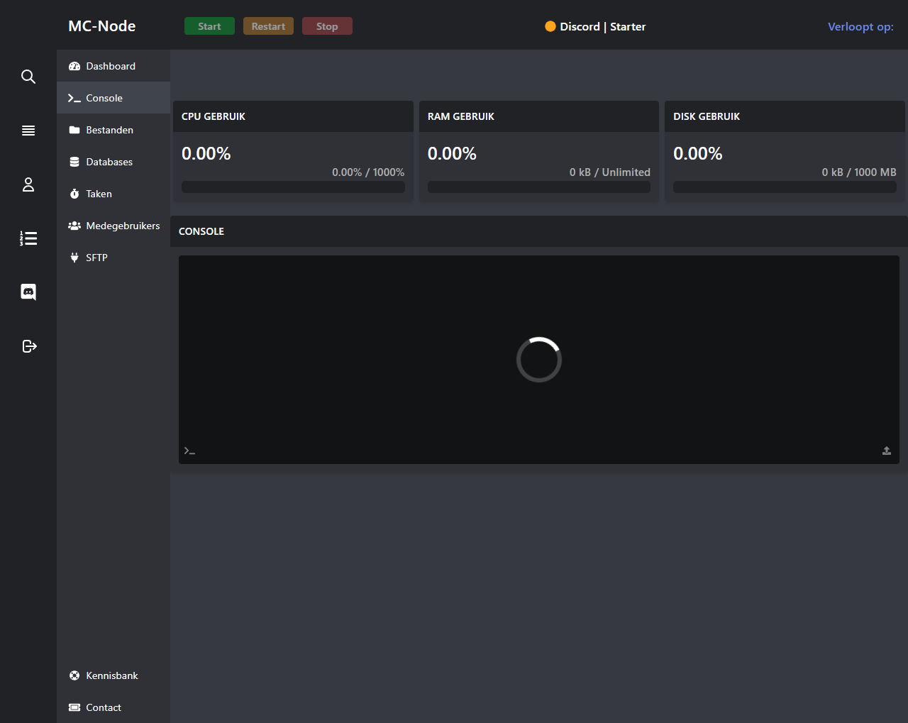Open Medegebruikers subusers page

123,226
